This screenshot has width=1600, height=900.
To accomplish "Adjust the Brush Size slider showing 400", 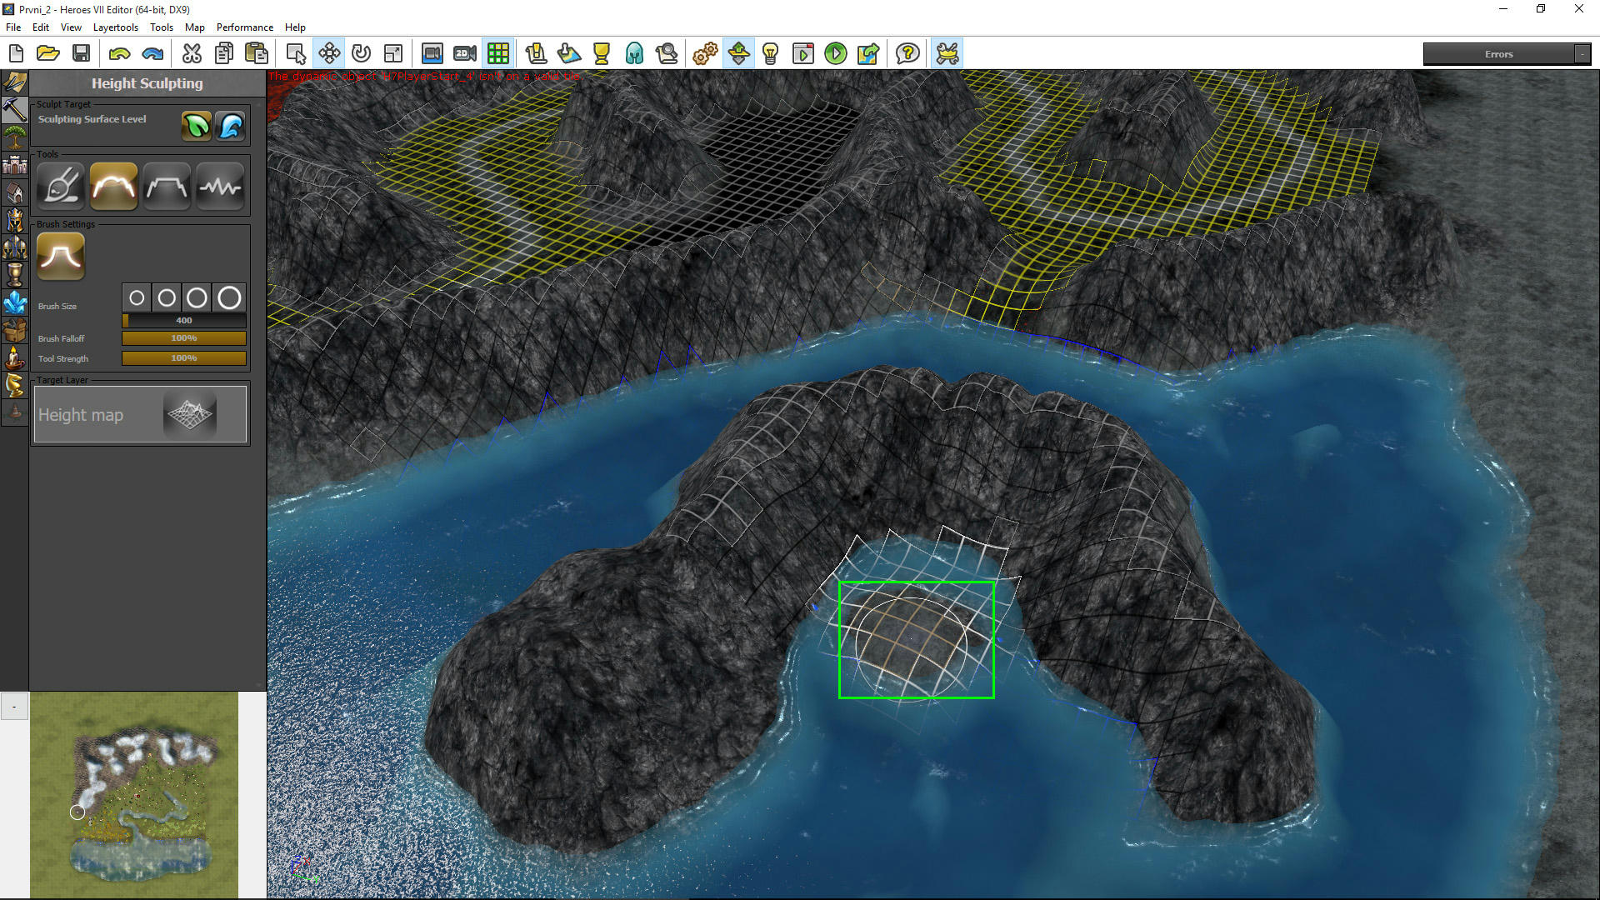I will point(184,321).
